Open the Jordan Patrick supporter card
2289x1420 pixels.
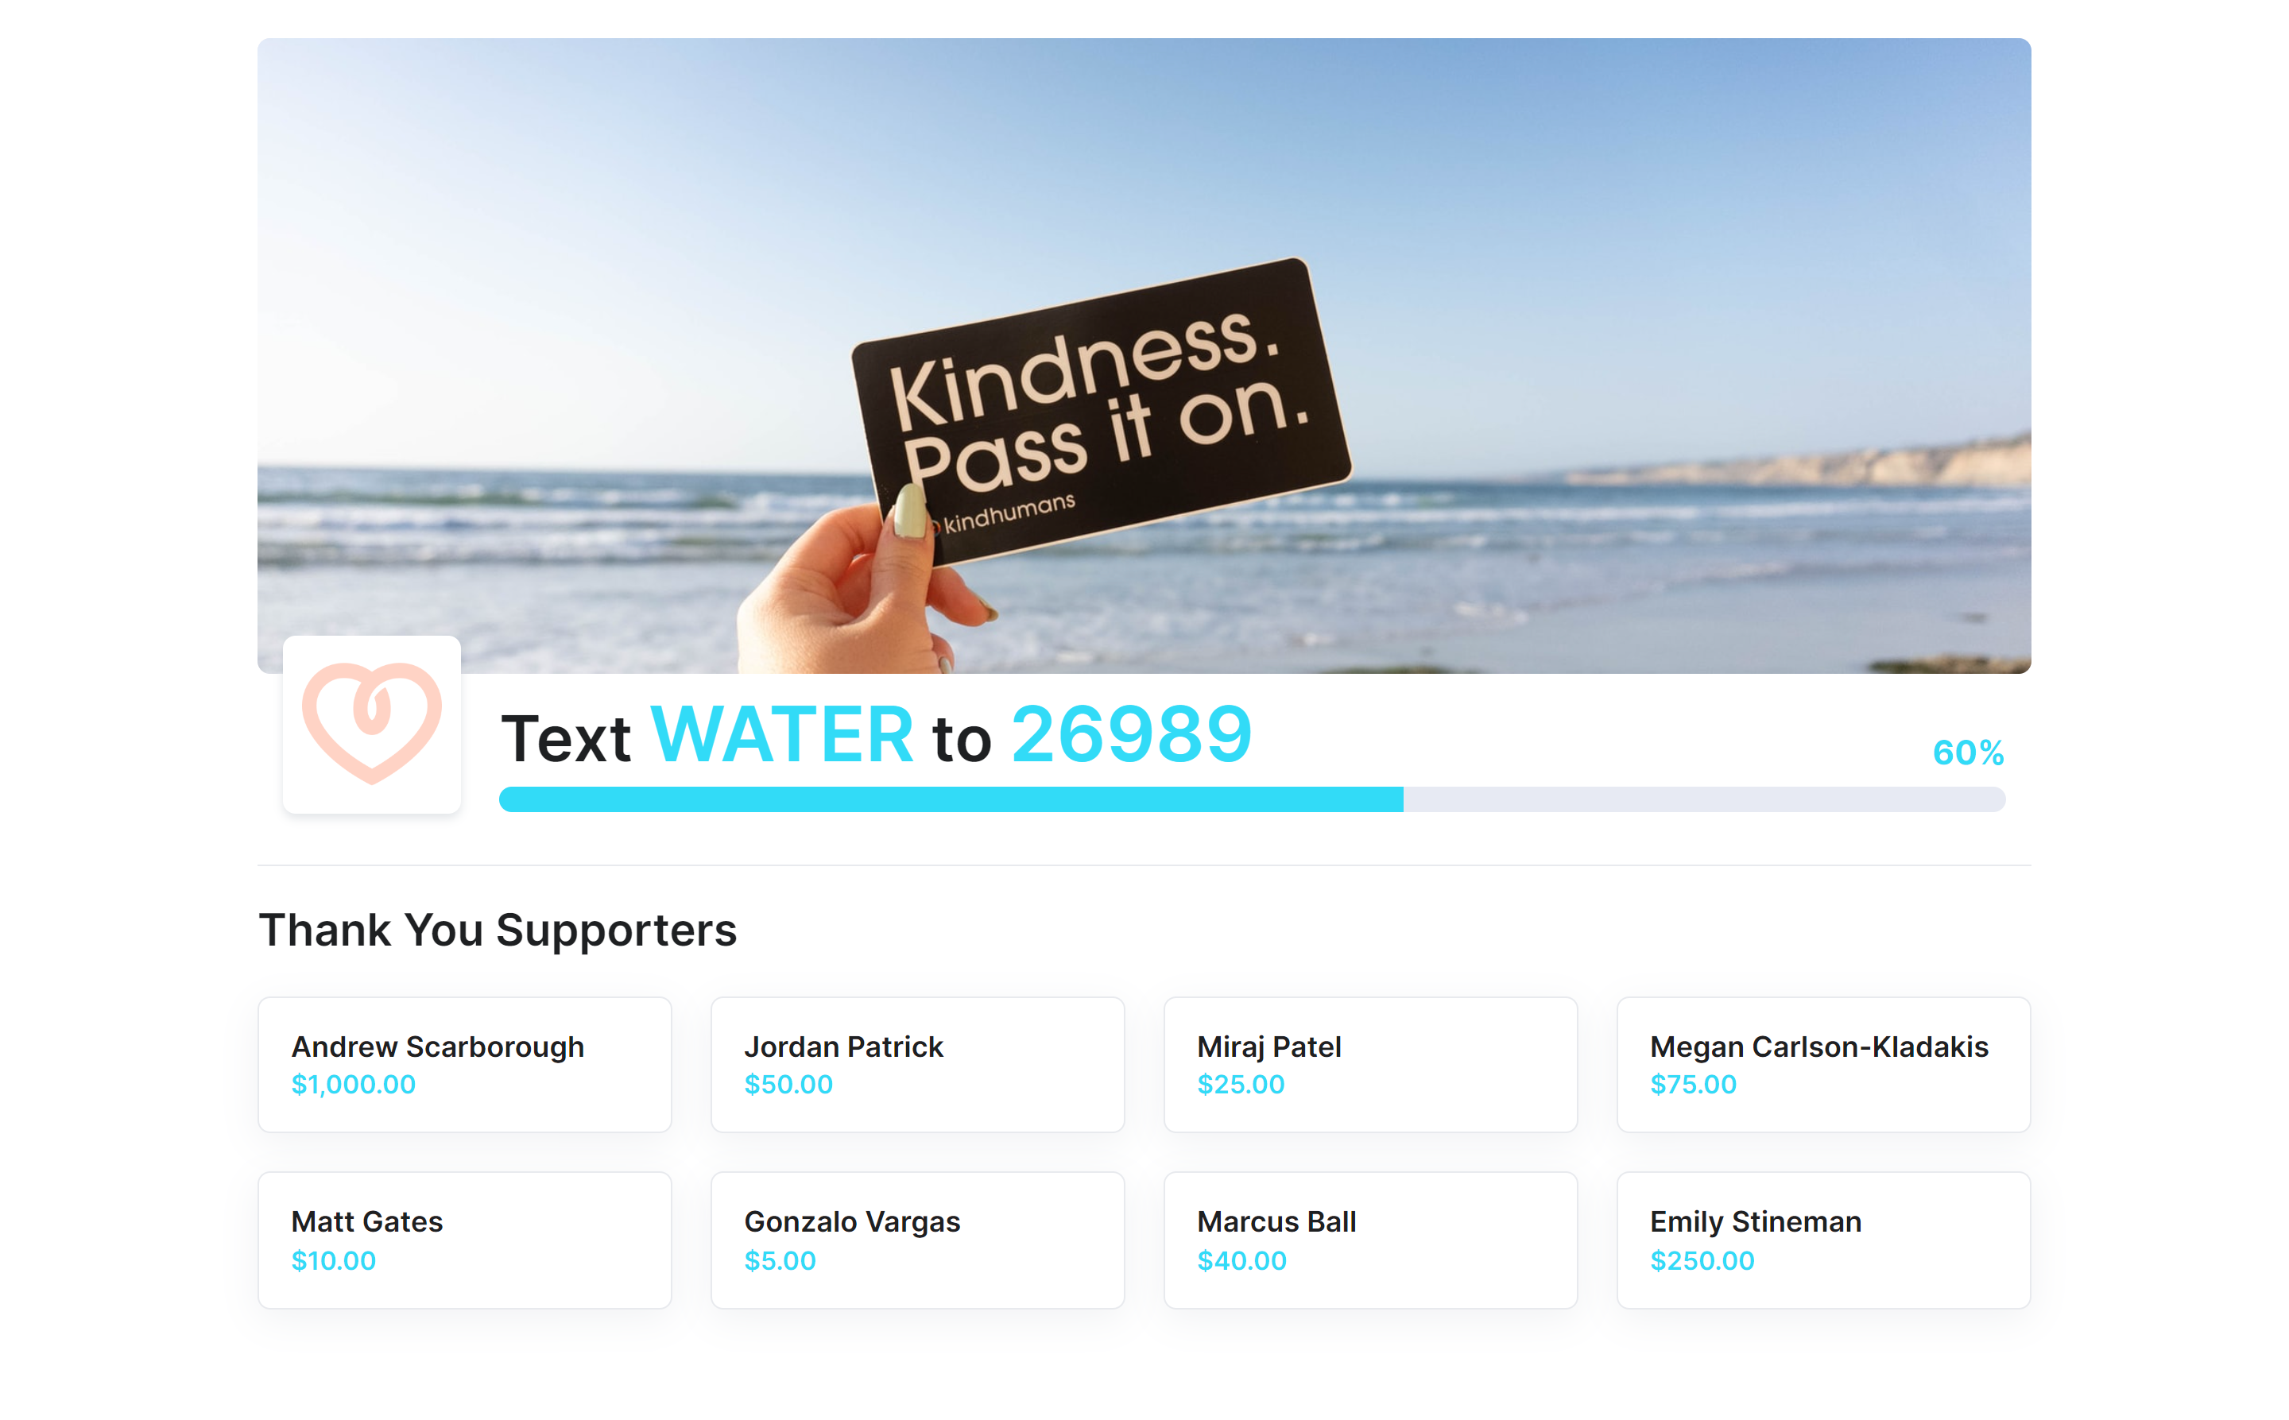coord(916,1064)
